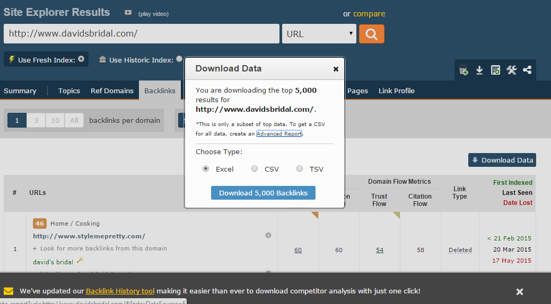Open the tools hammer and wrench icon
Viewport: 551px width, 304px height.
coord(511,70)
